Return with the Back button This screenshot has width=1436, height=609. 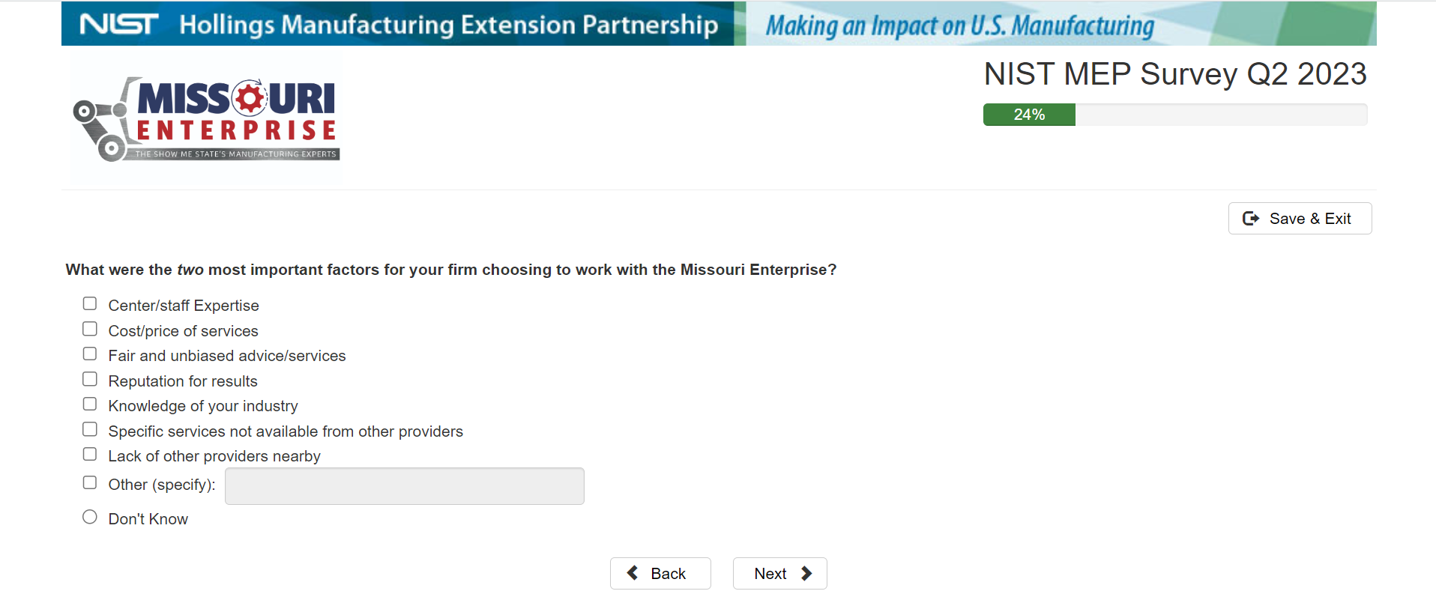point(660,574)
